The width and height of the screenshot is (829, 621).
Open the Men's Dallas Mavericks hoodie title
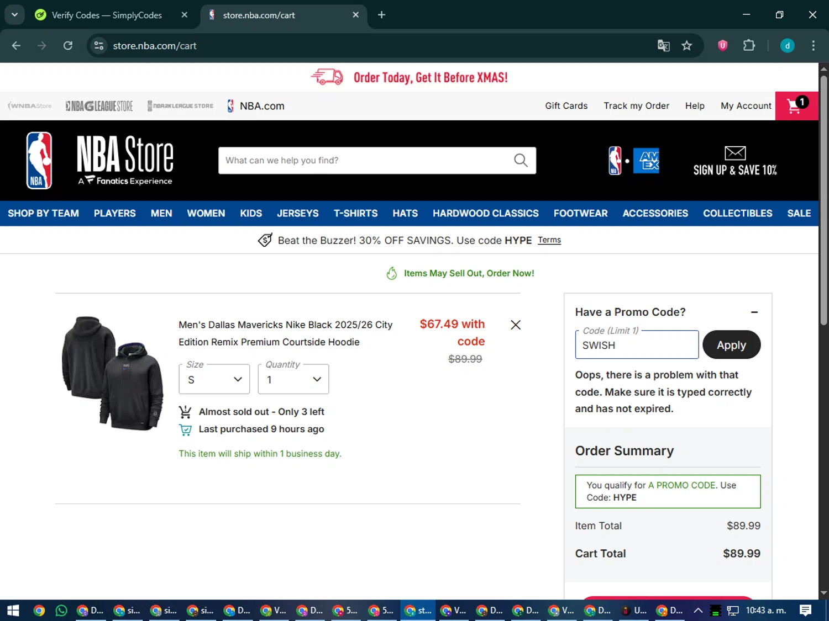pos(285,333)
